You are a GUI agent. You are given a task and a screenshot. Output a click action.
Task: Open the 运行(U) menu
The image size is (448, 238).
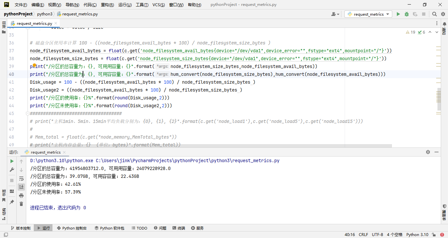[x=125, y=5]
